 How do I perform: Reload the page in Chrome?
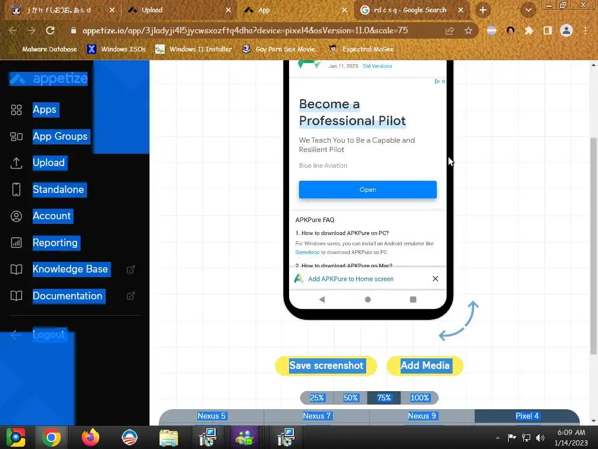[x=50, y=30]
